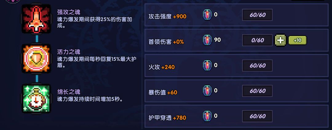This screenshot has height=130, width=332.
Task: Click the soul gem icon beside 火攻
Action: (x=207, y=65)
